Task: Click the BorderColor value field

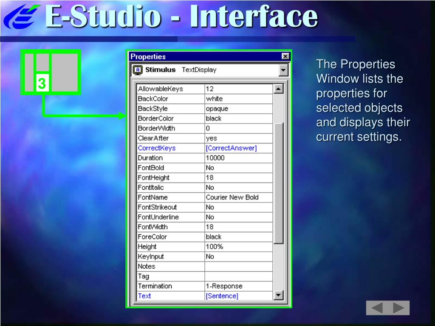Action: (x=239, y=119)
